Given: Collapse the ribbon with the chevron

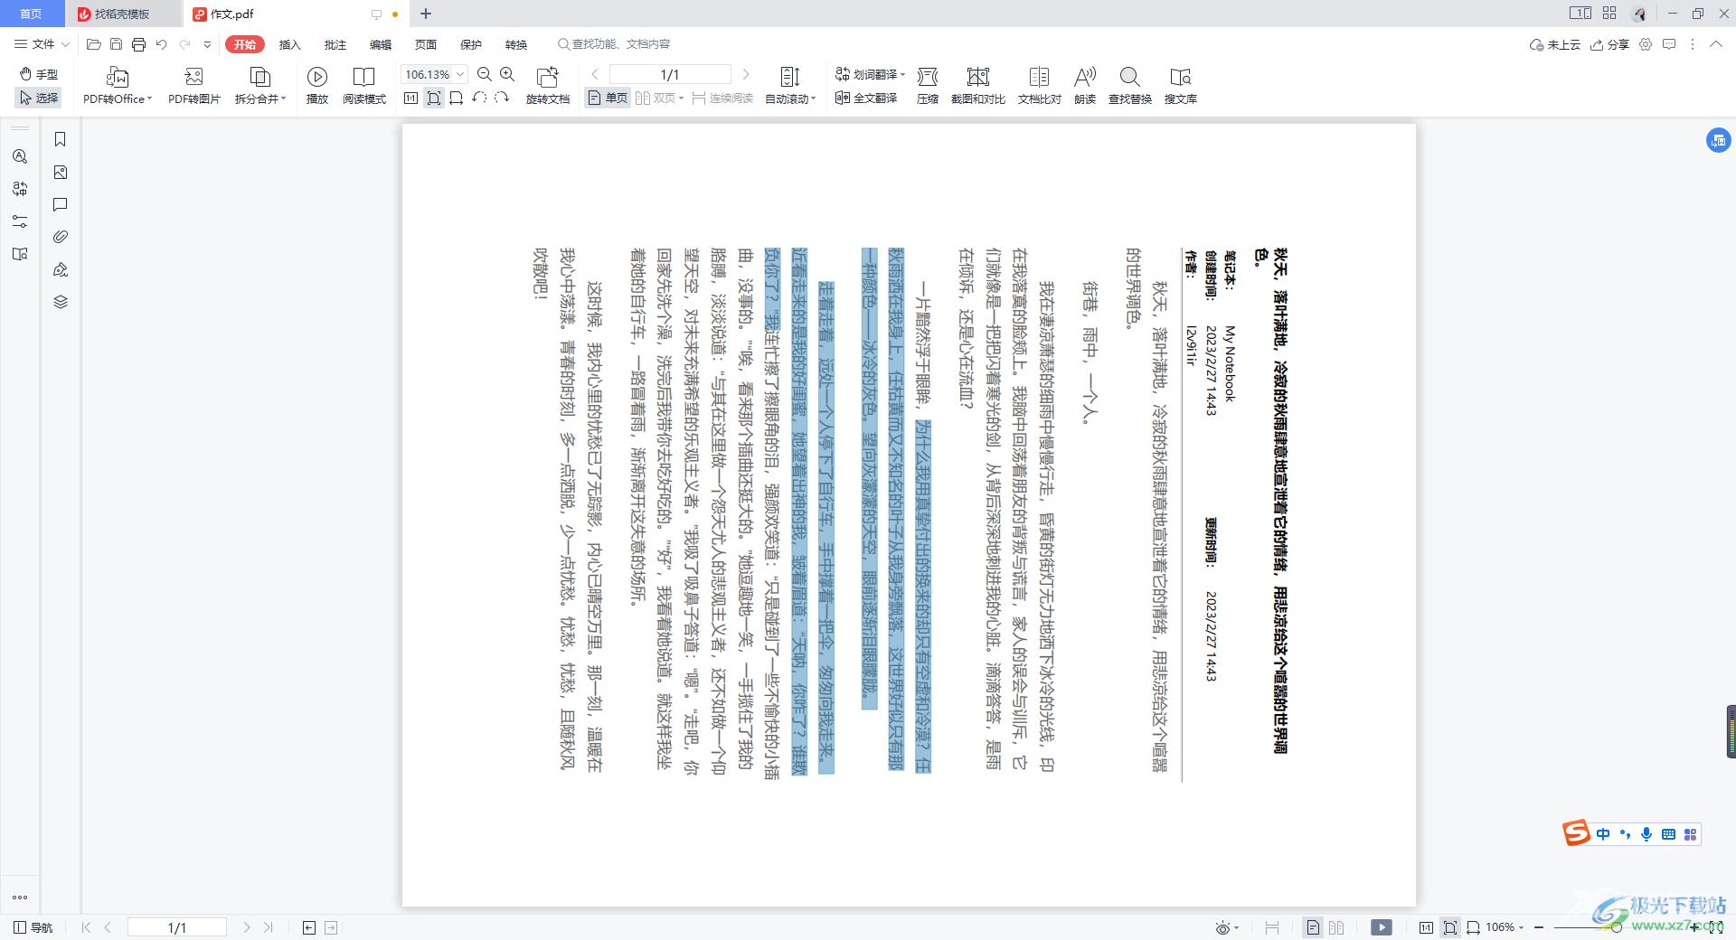Looking at the screenshot, I should (x=1716, y=44).
